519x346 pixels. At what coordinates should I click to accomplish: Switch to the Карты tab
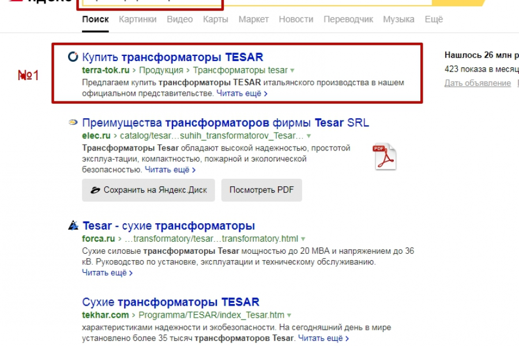(x=216, y=19)
